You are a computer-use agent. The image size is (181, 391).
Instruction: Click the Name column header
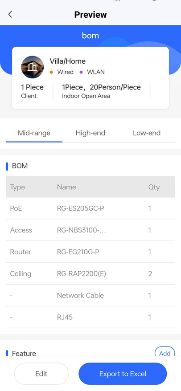[x=66, y=187]
